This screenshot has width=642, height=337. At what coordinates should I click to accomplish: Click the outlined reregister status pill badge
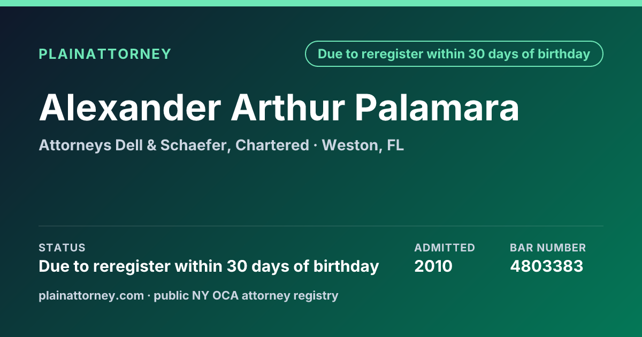coord(454,54)
